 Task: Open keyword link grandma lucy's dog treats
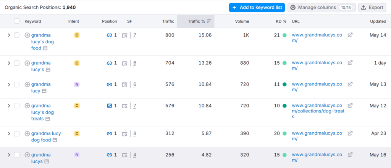click(x=42, y=112)
